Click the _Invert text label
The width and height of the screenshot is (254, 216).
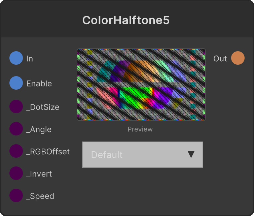[39, 174]
